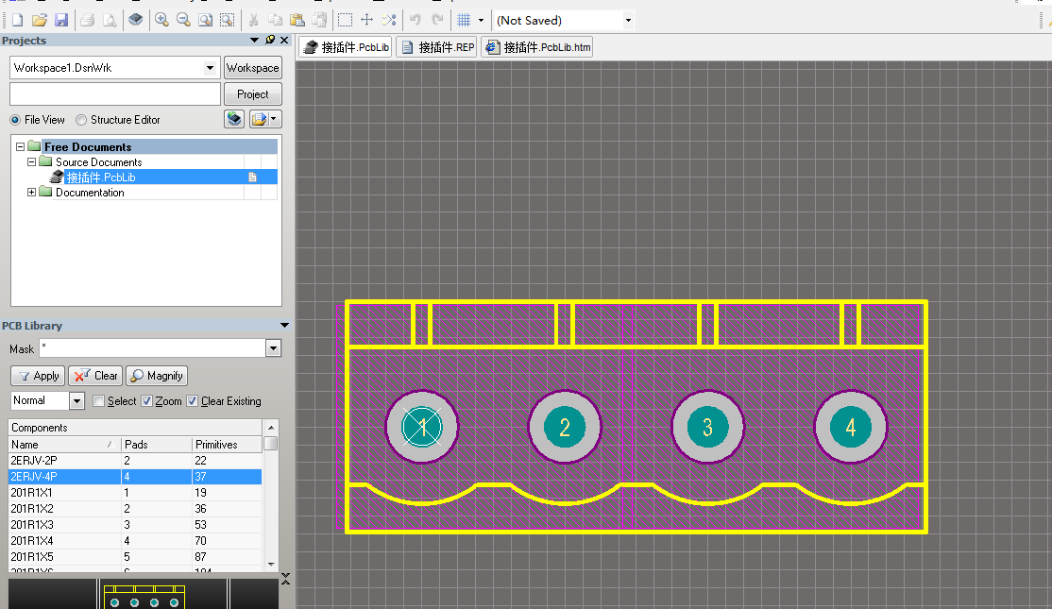Viewport: 1052px width, 609px height.
Task: Open the PCB Library panel menu arrow
Action: point(284,326)
